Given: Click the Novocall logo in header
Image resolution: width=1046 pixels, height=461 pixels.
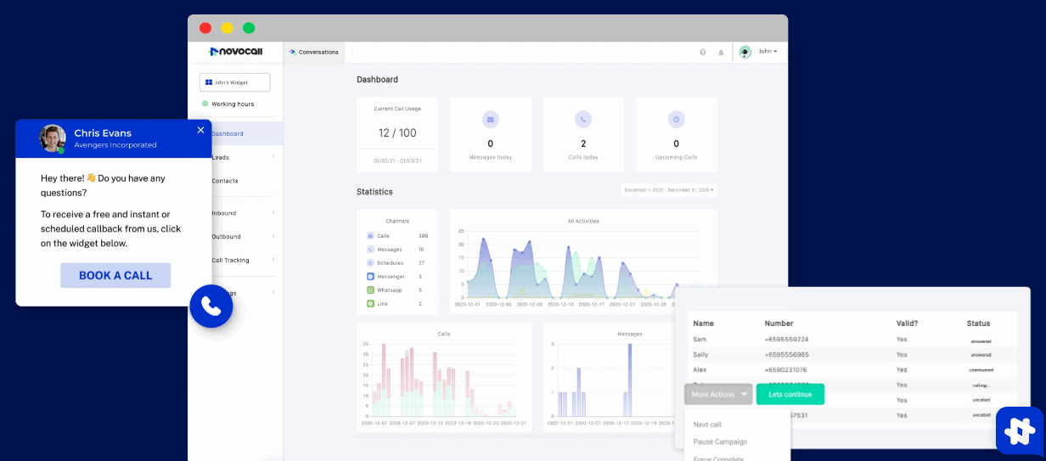Looking at the screenshot, I should coord(235,52).
